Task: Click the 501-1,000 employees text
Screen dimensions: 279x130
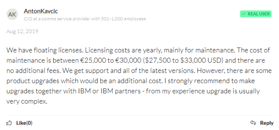Action: click(123, 19)
